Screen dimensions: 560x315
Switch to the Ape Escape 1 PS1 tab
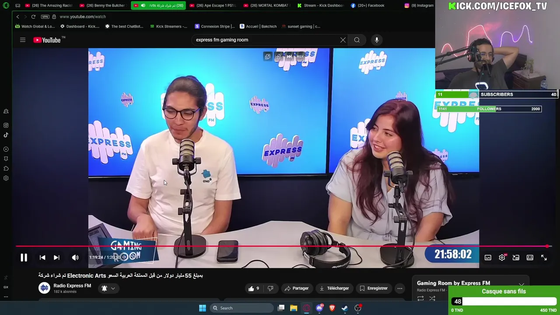(213, 5)
